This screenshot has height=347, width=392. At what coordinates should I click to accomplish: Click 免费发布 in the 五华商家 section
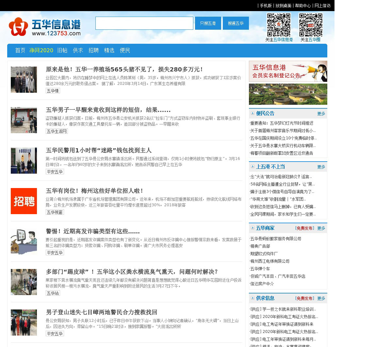(304, 228)
